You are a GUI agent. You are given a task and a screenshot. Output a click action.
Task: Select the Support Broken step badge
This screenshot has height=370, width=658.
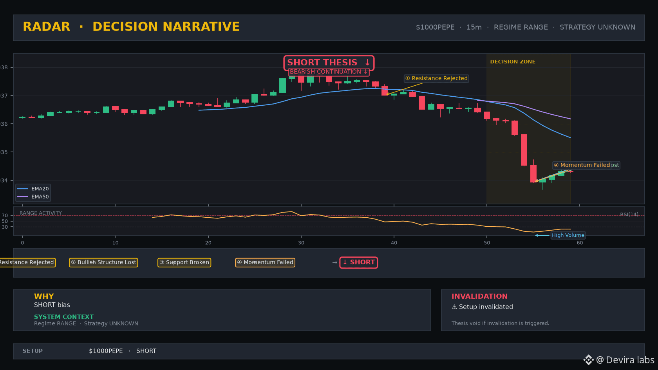click(x=184, y=262)
